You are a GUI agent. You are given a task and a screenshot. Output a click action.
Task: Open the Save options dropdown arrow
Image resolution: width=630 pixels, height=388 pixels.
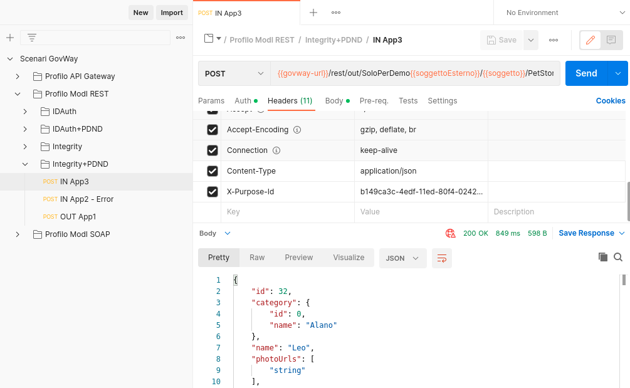[x=531, y=40]
